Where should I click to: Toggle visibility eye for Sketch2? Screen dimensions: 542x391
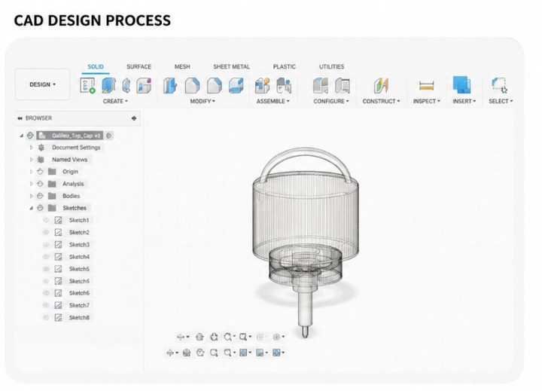46,232
